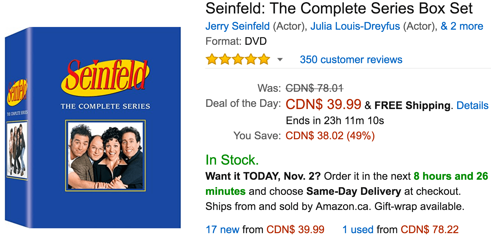Click the Seinfeld box set product image

pos(93,128)
